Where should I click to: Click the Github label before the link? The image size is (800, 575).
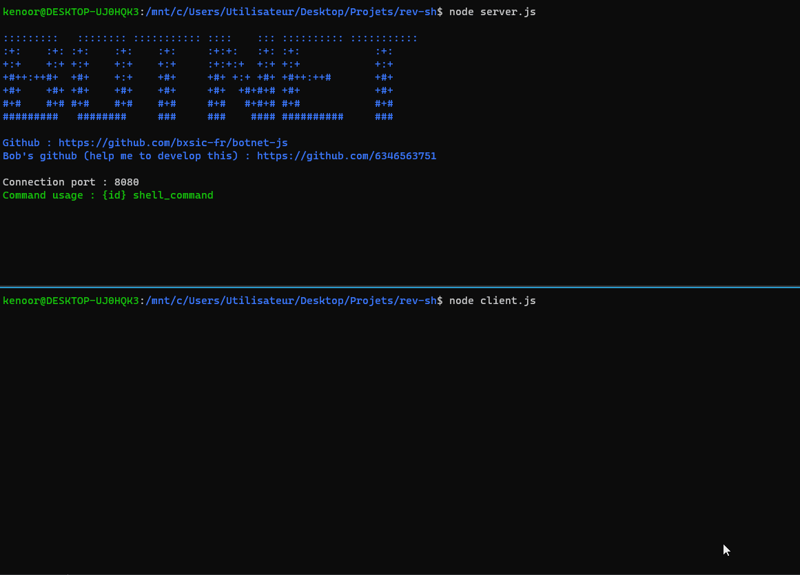21,143
